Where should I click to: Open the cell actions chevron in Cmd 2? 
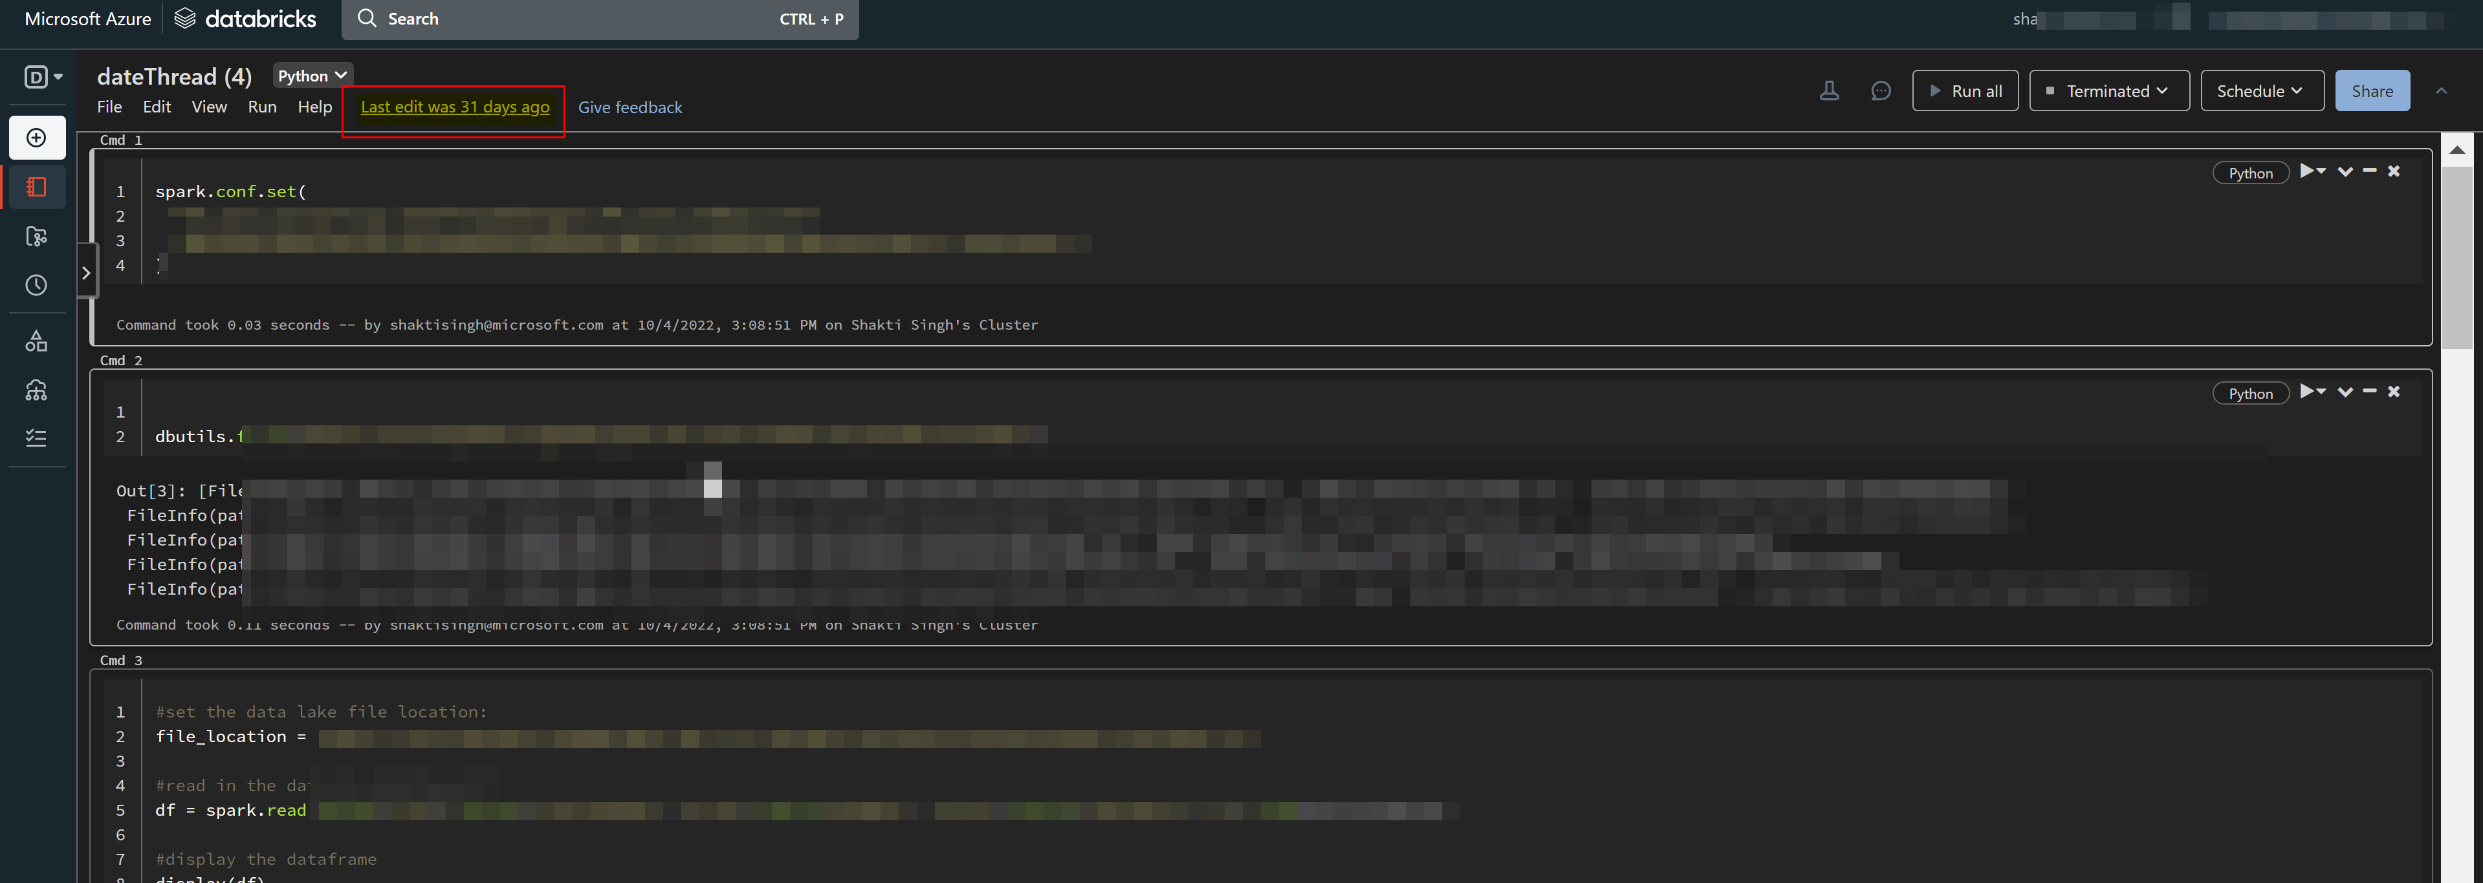(2345, 392)
